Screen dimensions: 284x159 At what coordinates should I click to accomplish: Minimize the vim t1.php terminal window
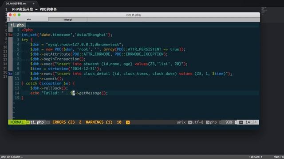(15, 15)
